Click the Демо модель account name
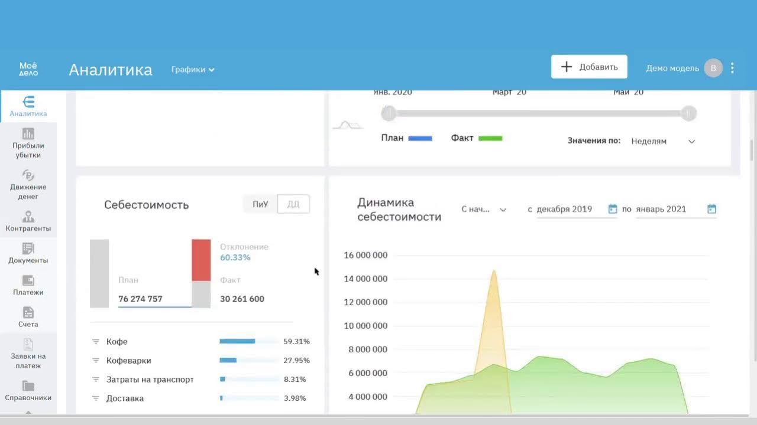 click(672, 68)
